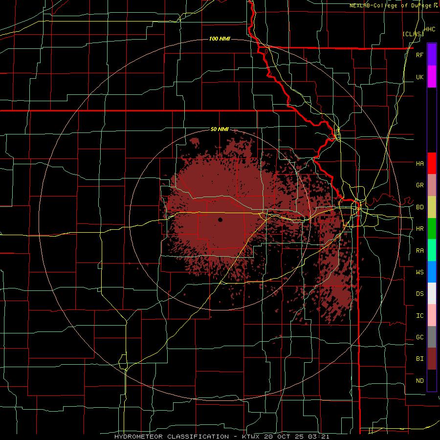The image size is (440, 440).
Task: Click the UK legend label
Action: coord(419,77)
